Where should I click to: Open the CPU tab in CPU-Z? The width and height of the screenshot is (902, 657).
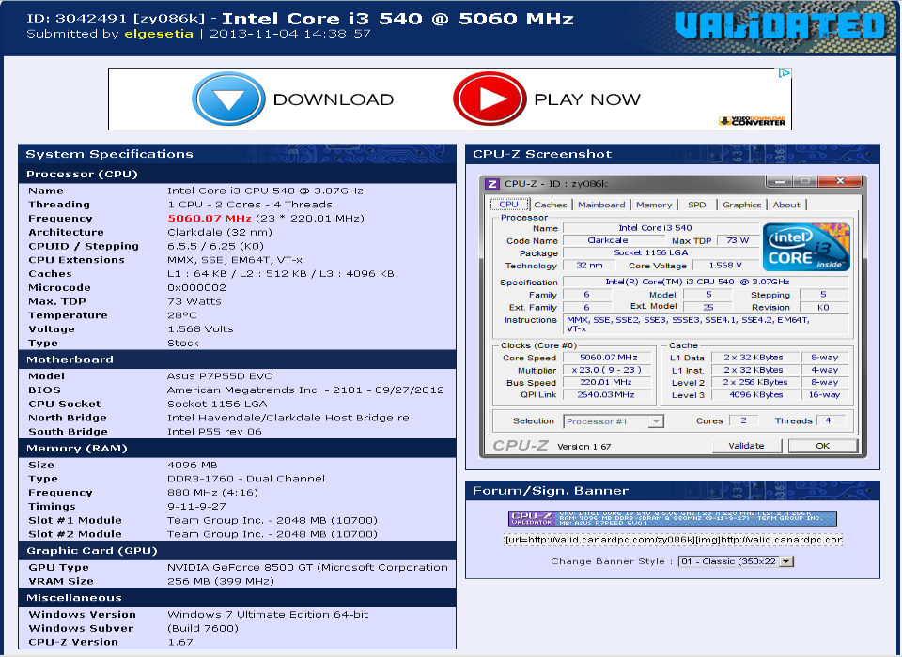[508, 204]
